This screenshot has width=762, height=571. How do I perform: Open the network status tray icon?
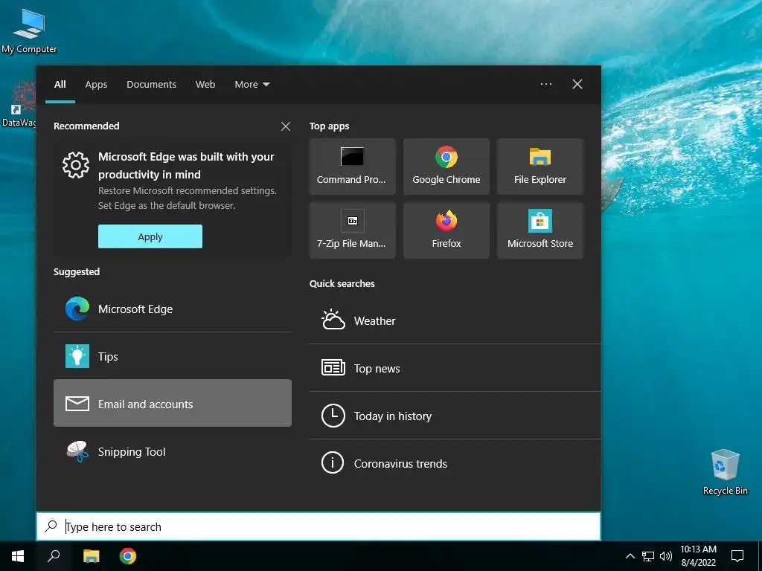(x=648, y=556)
